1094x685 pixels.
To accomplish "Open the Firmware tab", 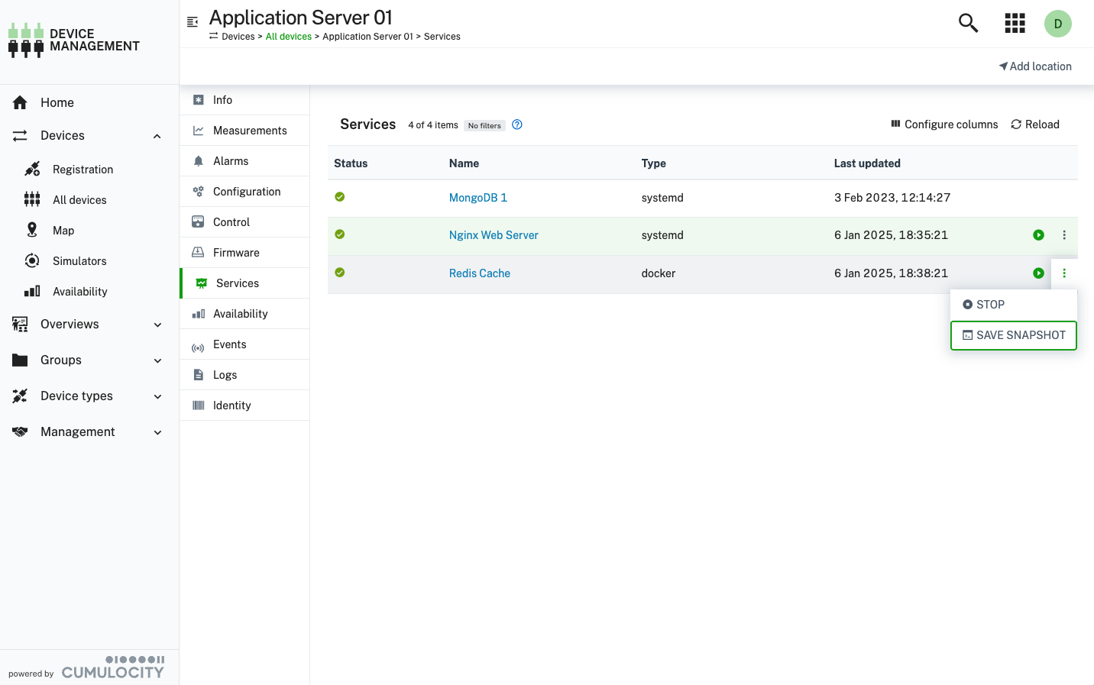I will [236, 253].
